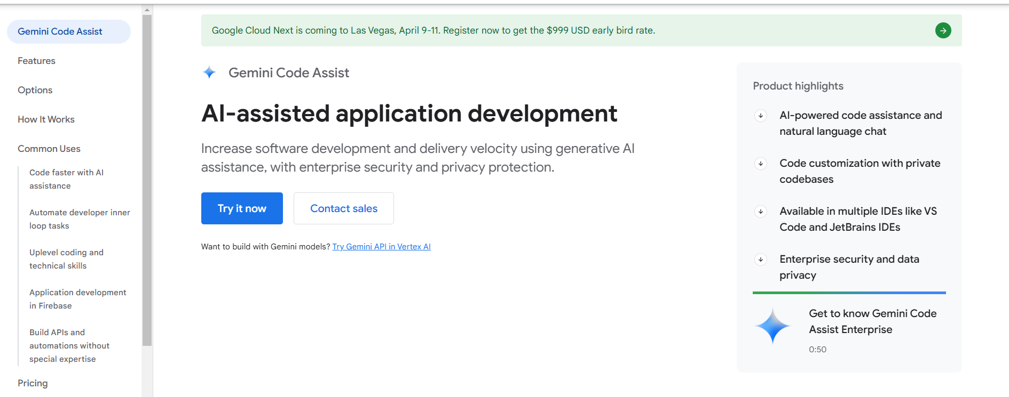The height and width of the screenshot is (397, 1009).
Task: Select Build APIs and automations item
Action: tap(69, 345)
